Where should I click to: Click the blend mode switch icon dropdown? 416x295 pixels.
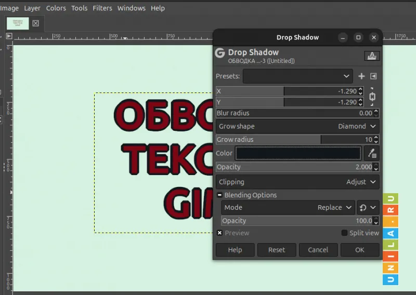368,207
